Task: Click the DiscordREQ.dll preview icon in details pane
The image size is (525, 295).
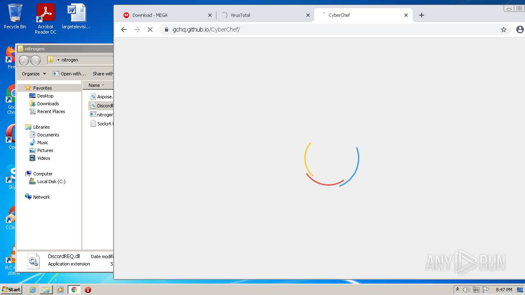Action: 33,261
